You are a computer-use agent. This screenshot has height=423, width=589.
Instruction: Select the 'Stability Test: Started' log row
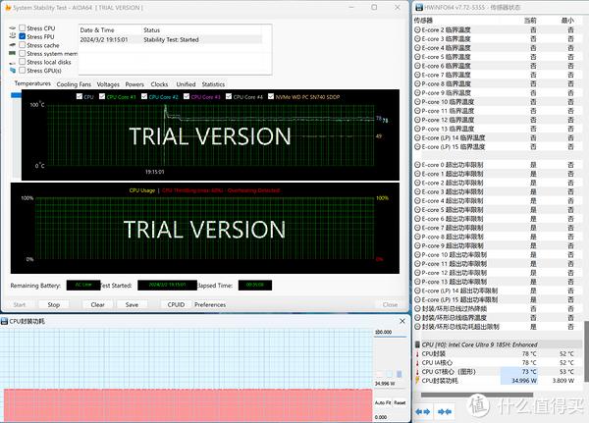(171, 39)
